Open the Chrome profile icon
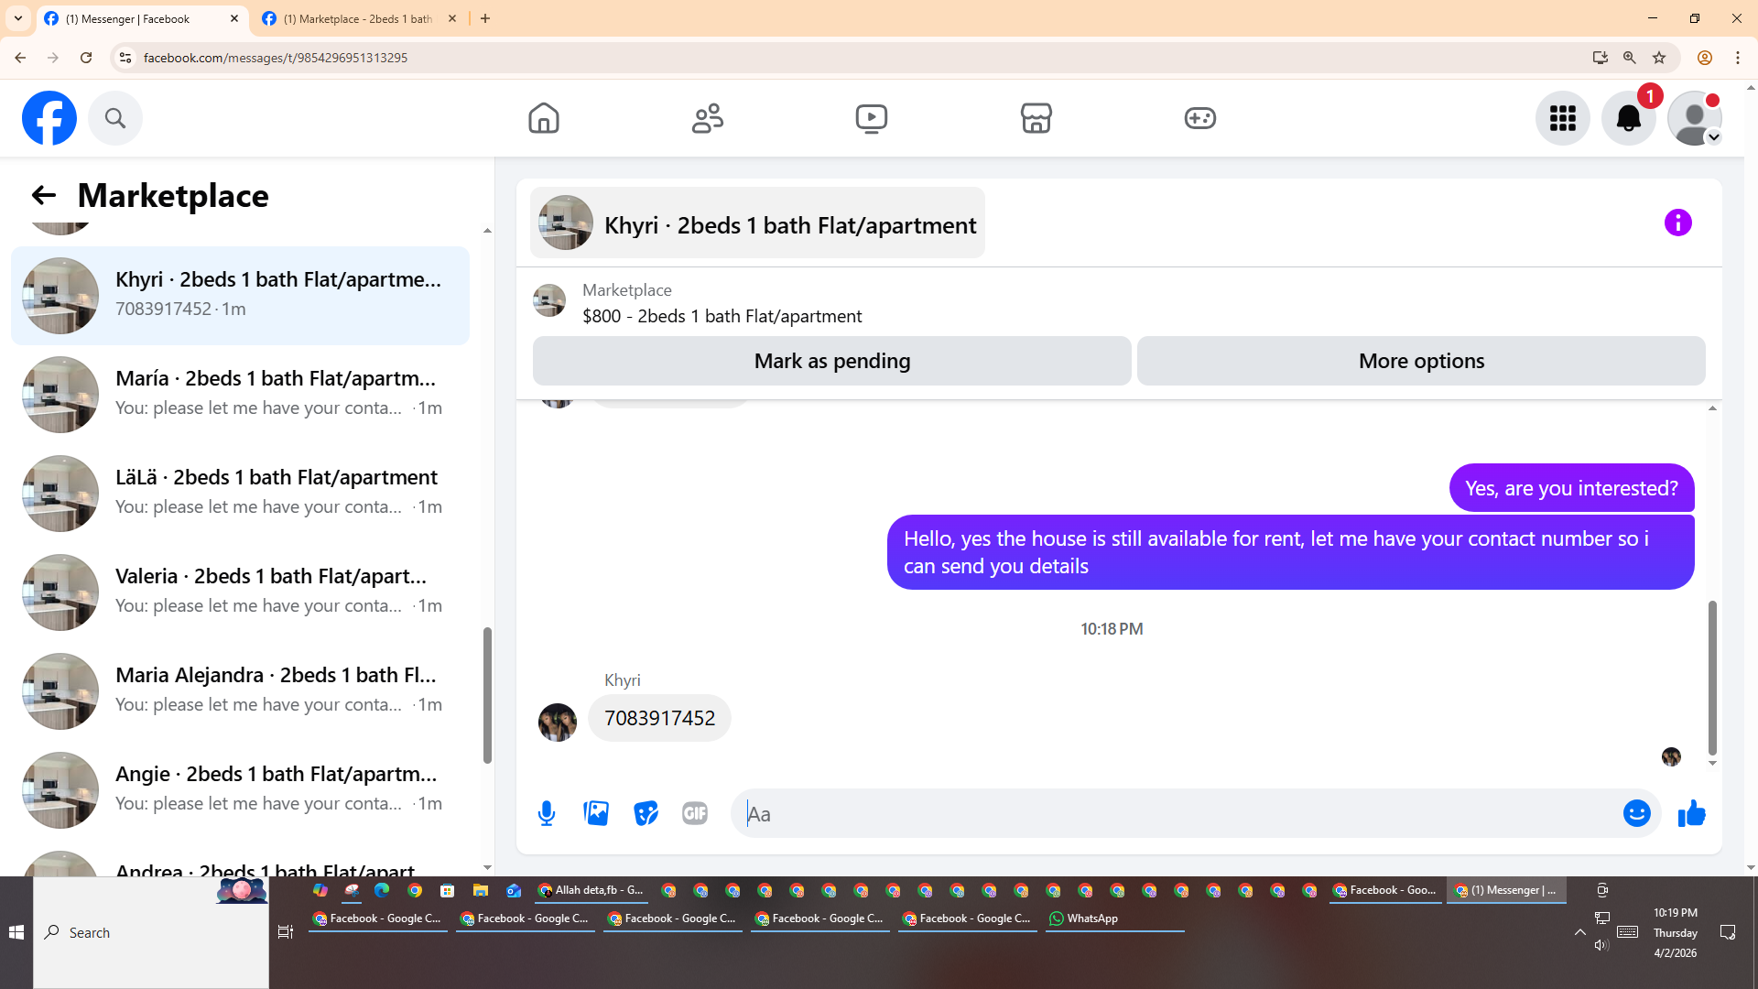Image resolution: width=1758 pixels, height=989 pixels. pyautogui.click(x=1705, y=58)
